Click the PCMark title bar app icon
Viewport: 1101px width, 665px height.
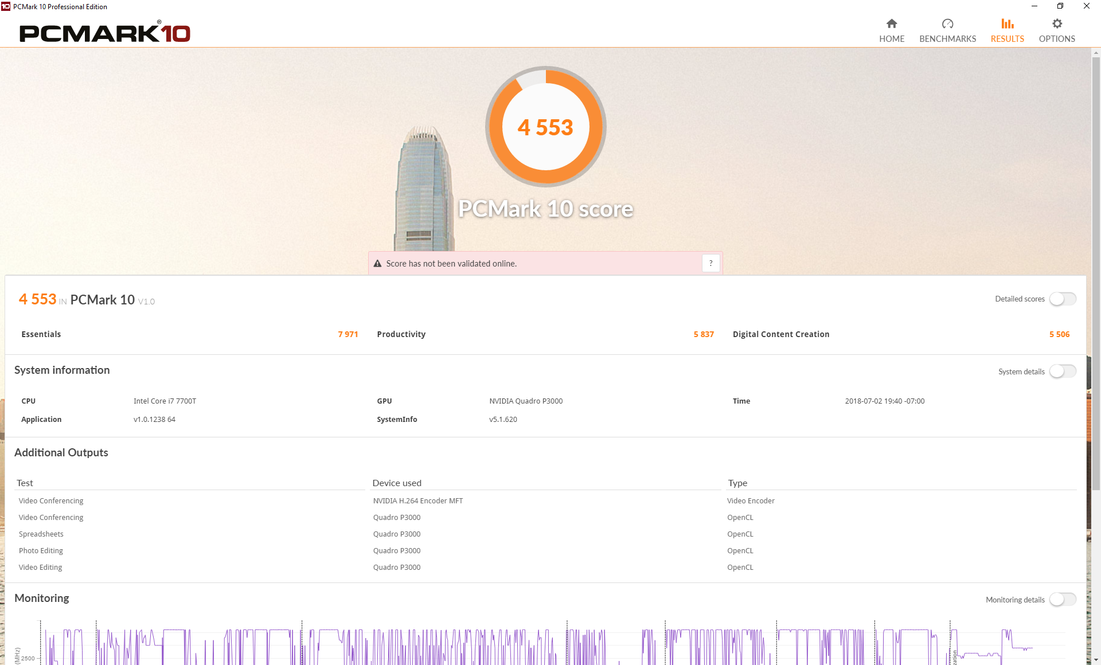pos(6,6)
